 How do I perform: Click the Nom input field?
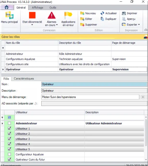pyautogui.click(x=94, y=84)
